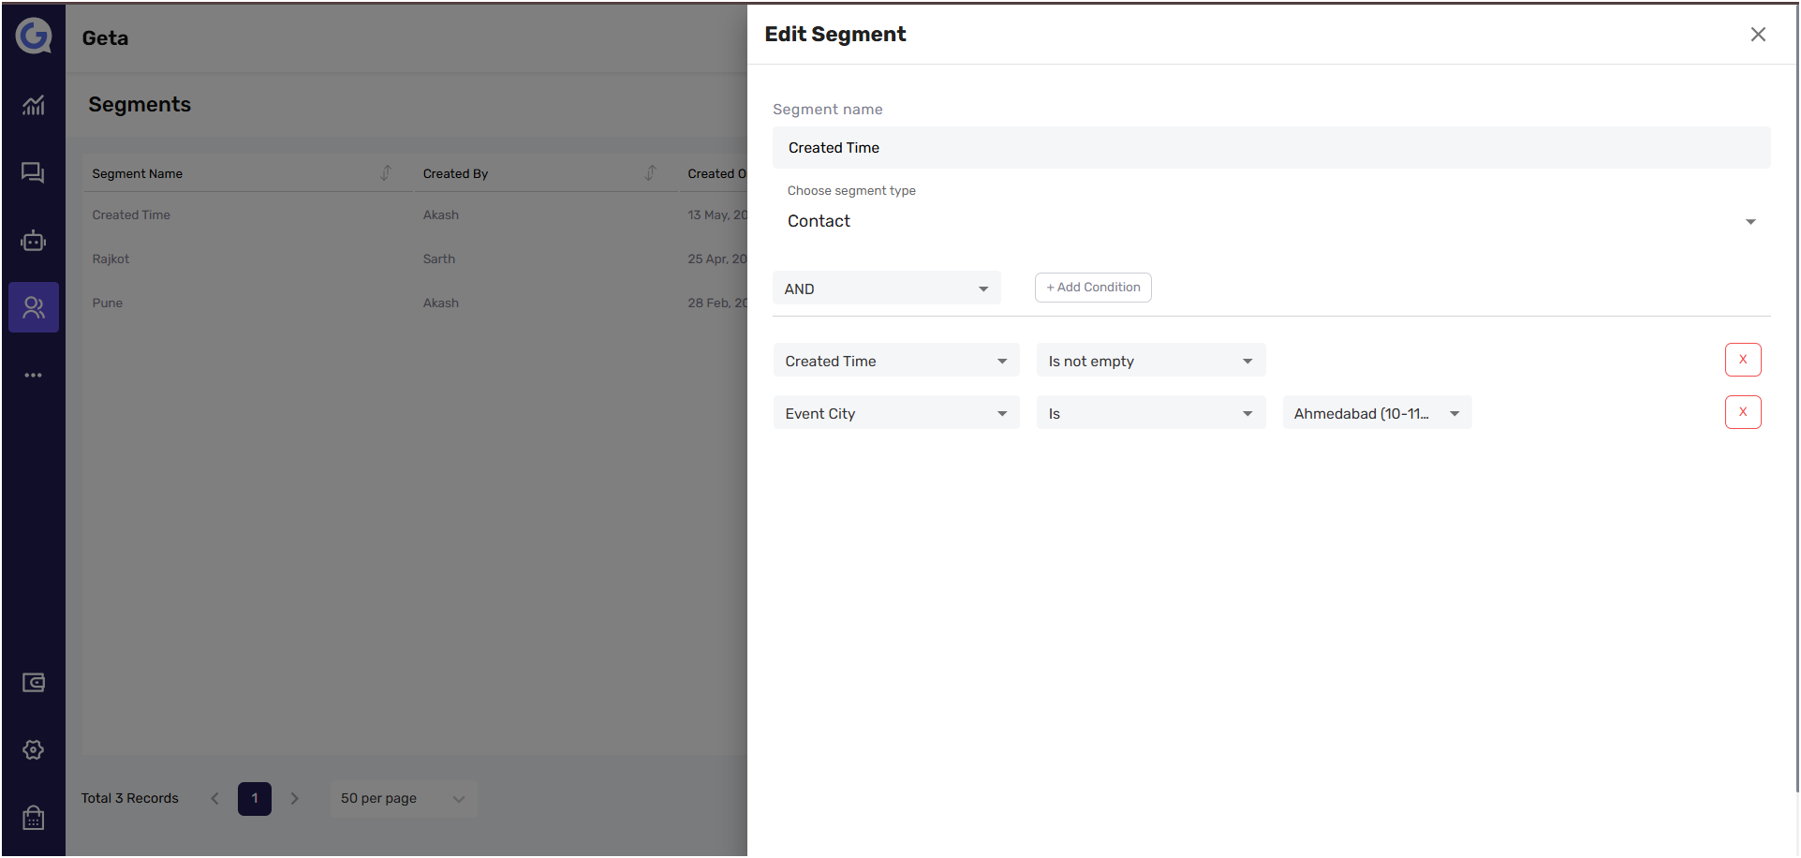Screen dimensions: 1801x858
Task: Open the marketplace bag sidebar icon
Action: click(x=34, y=818)
